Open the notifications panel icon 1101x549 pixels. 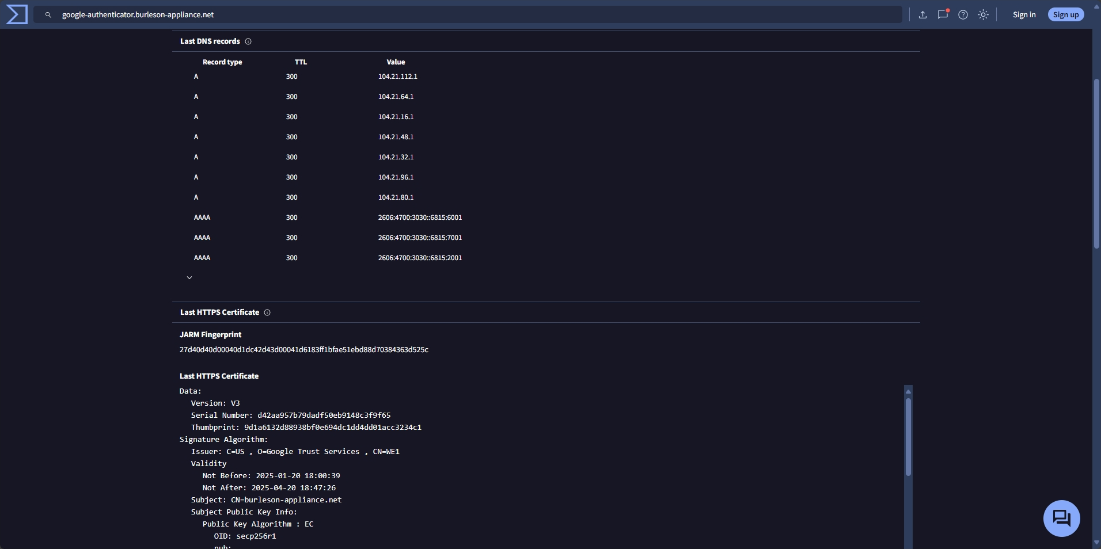943,15
